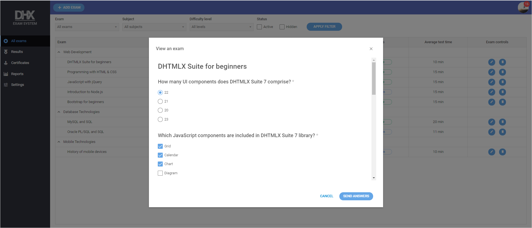Close the View an exam dialog
The height and width of the screenshot is (228, 532).
pos(371,49)
